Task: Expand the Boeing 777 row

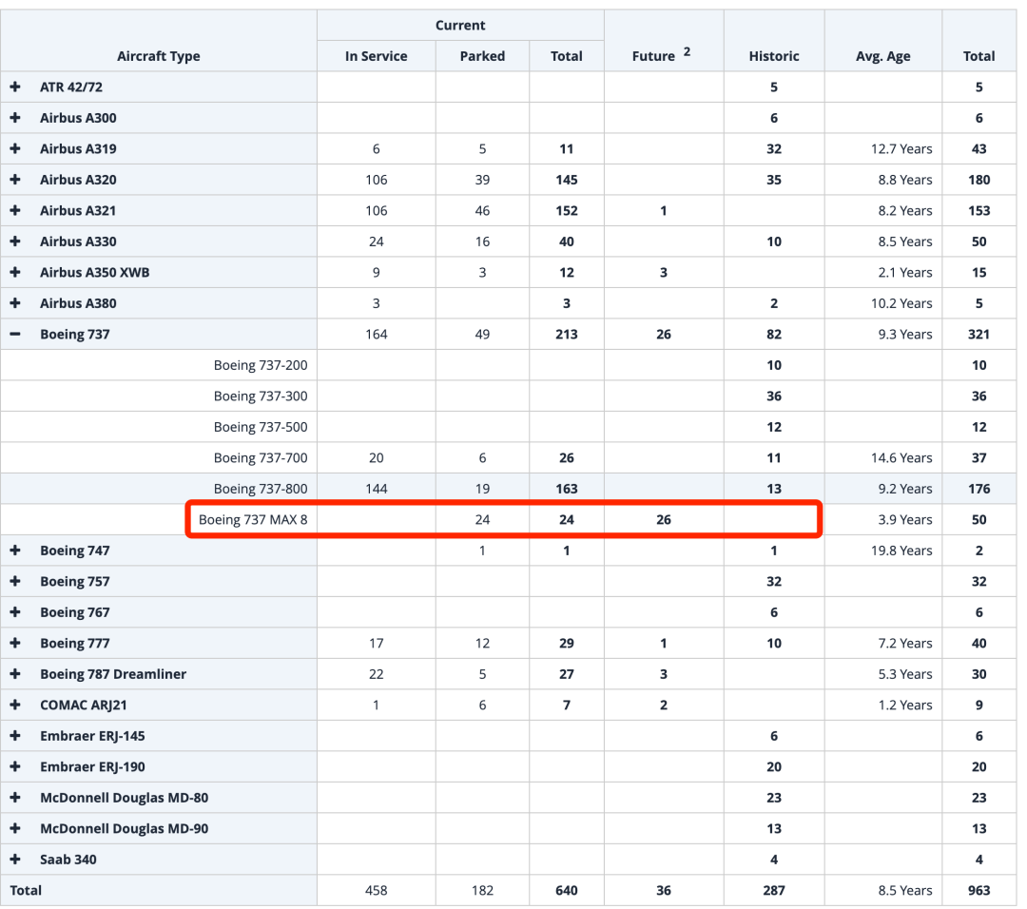Action: [x=15, y=643]
